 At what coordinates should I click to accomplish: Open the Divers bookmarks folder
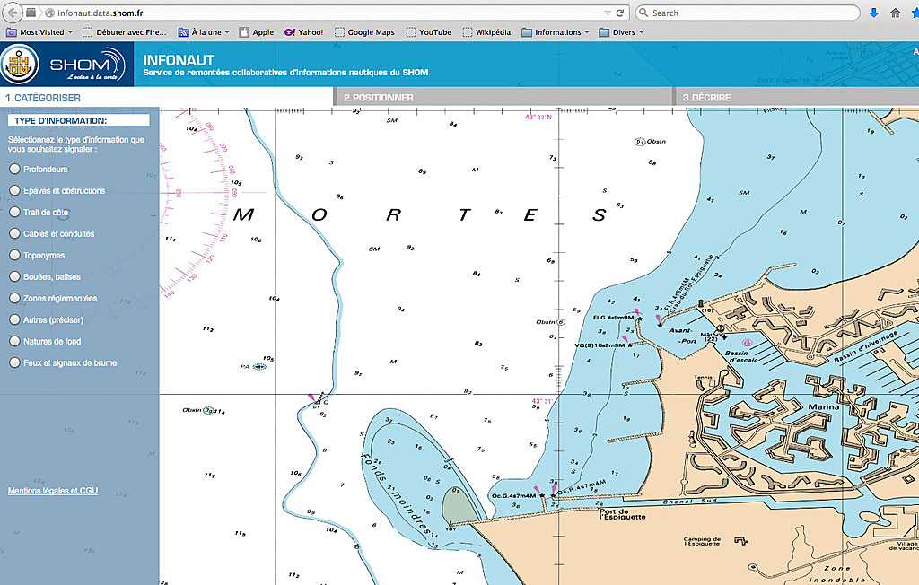click(621, 32)
